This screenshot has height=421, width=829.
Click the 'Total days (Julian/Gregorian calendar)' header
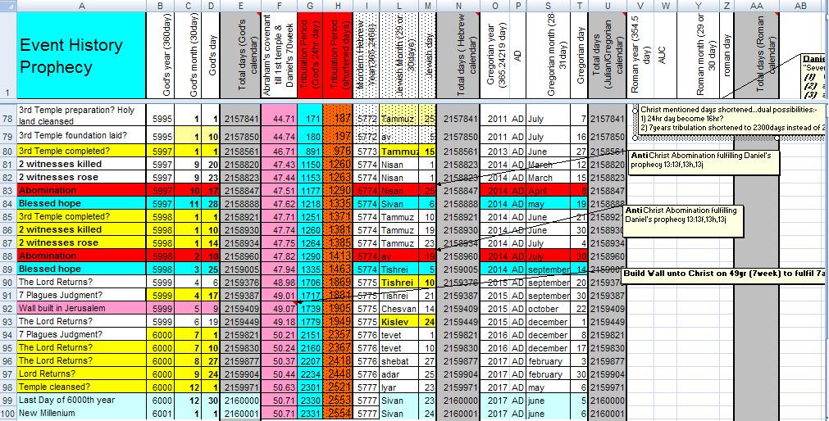click(x=608, y=56)
